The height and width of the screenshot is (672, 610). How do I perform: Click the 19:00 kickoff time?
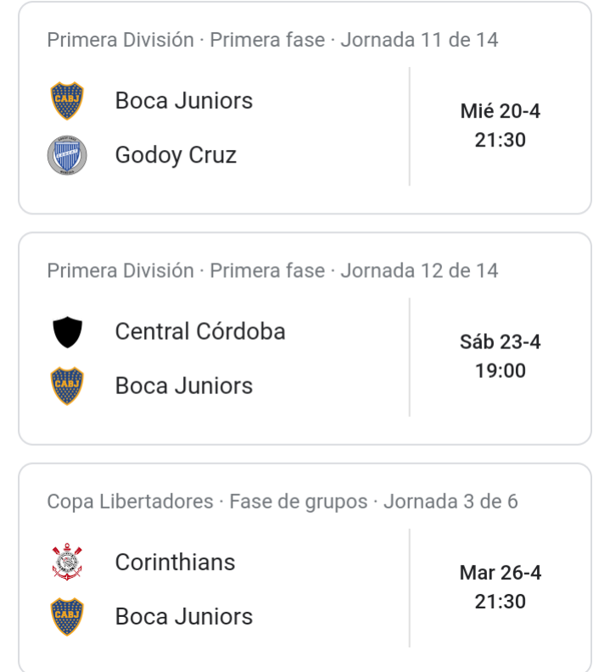(x=501, y=370)
